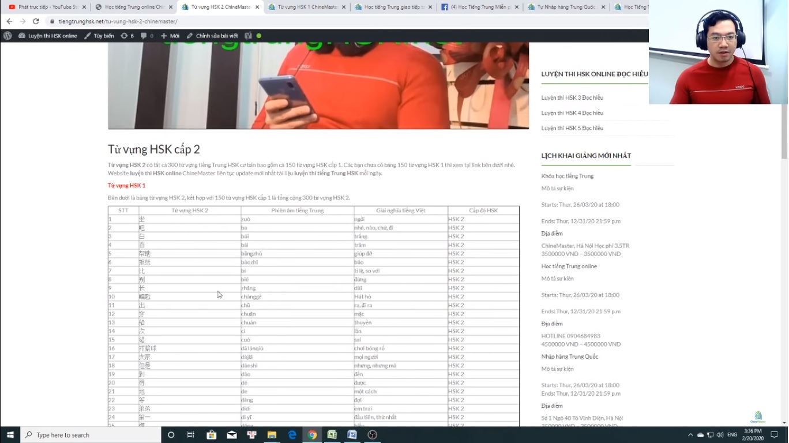
Task: Open Luyện thi HSK 4 Đọc hiểu link
Action: click(x=572, y=113)
